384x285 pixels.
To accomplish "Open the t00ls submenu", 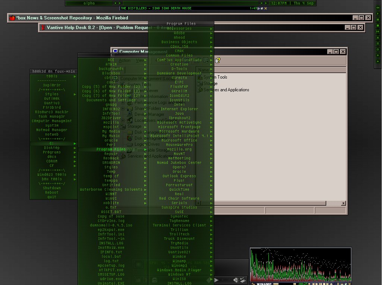I will [x=53, y=76].
